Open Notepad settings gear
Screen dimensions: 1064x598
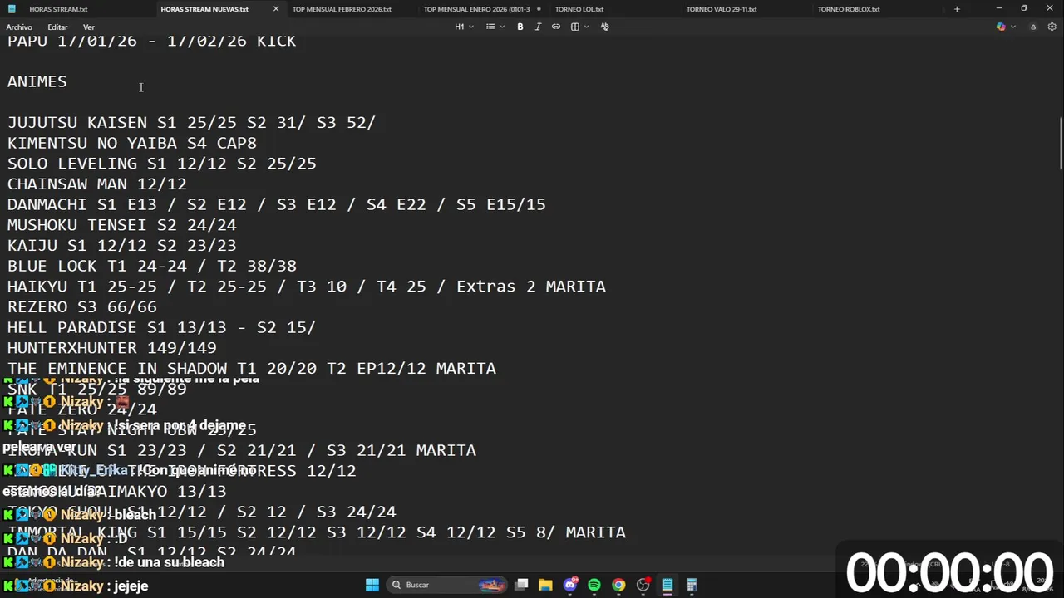coord(1052,27)
